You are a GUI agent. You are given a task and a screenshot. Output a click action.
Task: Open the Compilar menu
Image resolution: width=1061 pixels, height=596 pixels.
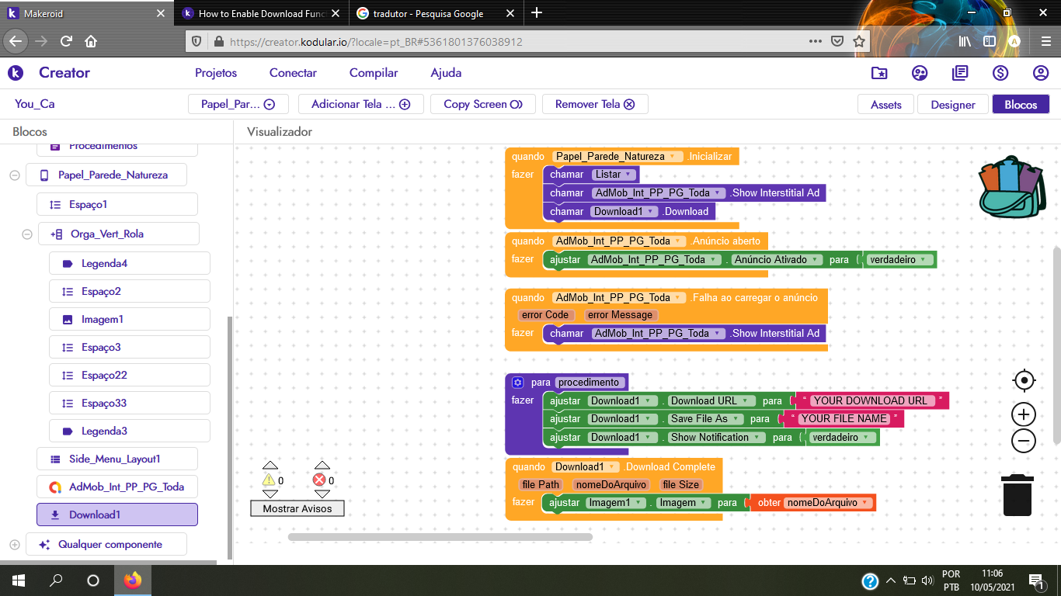[374, 73]
